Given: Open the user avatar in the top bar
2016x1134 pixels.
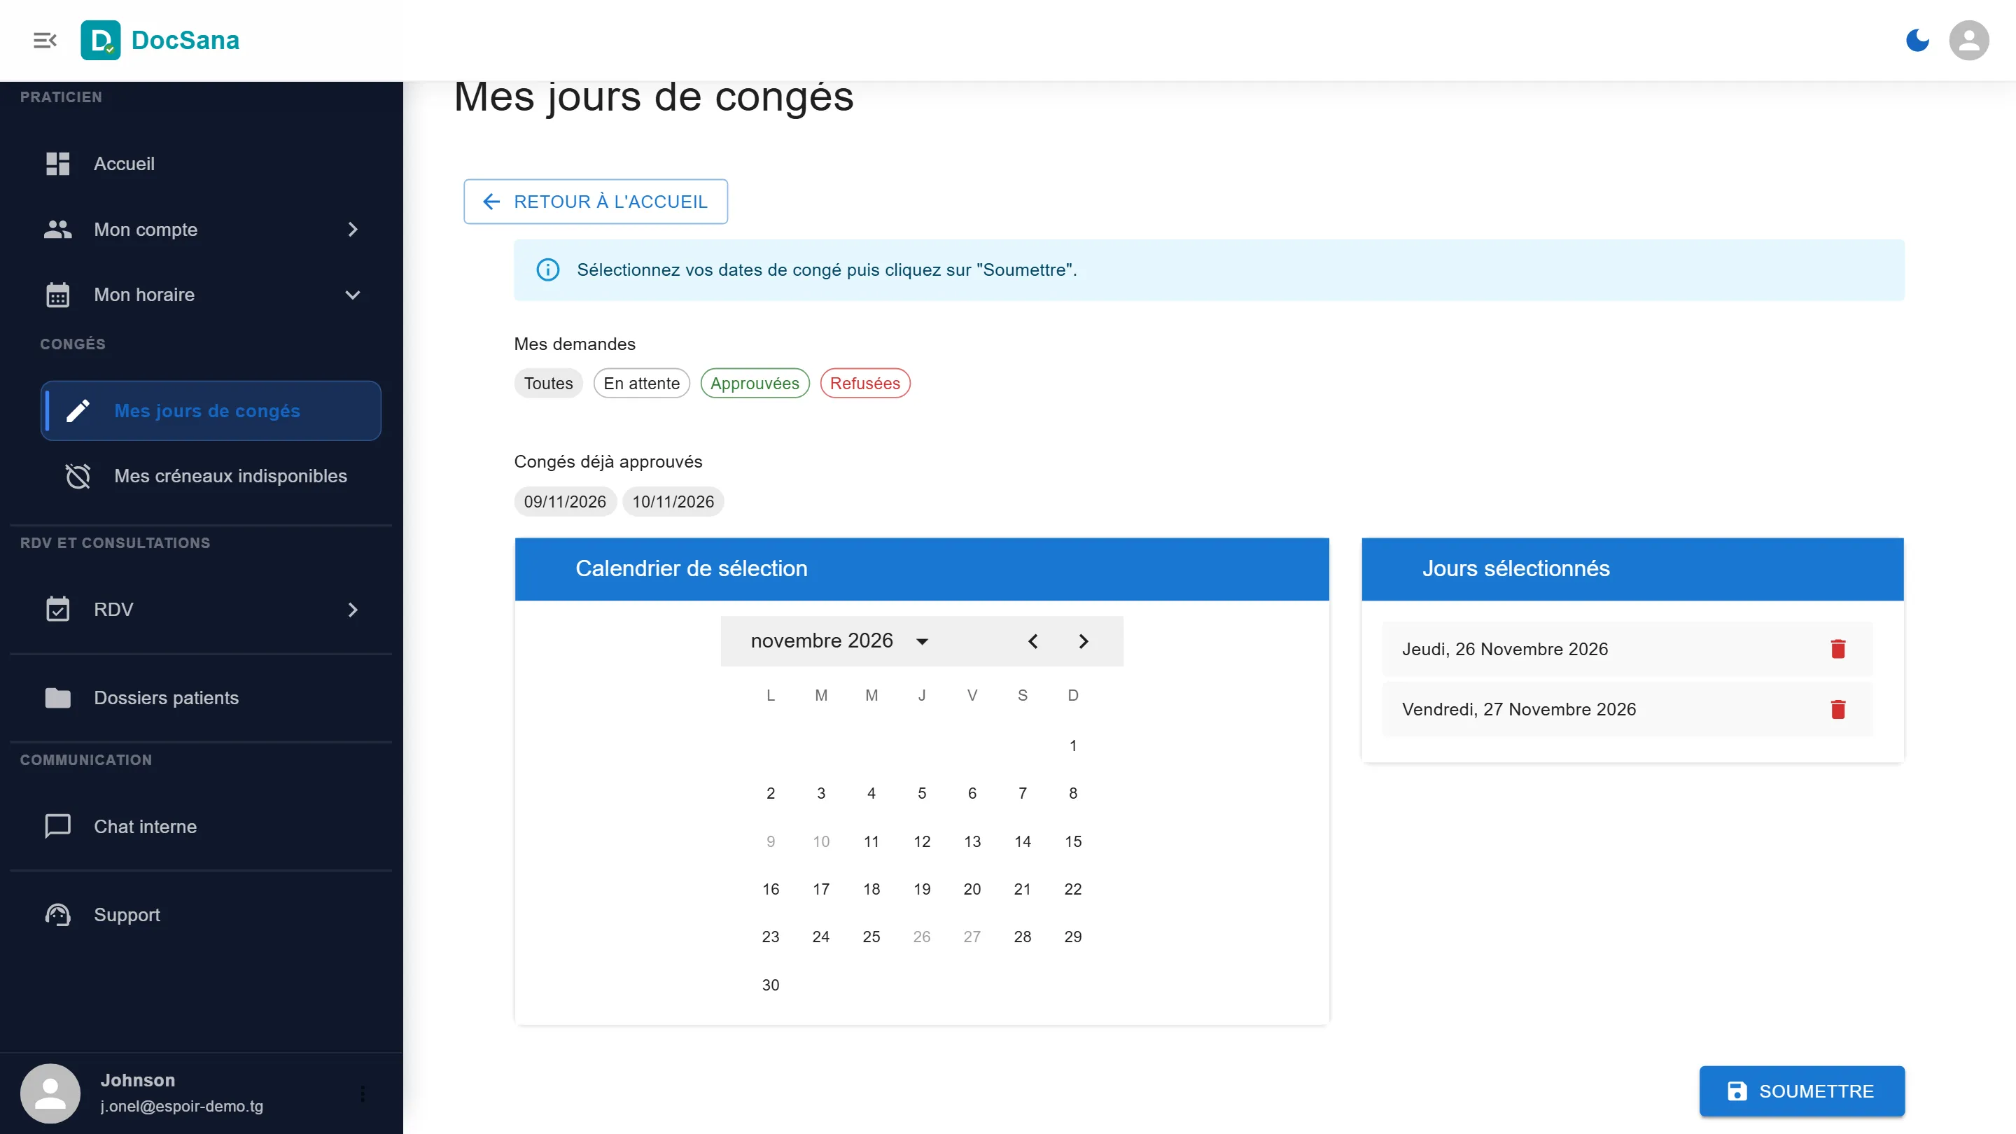Looking at the screenshot, I should click(1968, 40).
